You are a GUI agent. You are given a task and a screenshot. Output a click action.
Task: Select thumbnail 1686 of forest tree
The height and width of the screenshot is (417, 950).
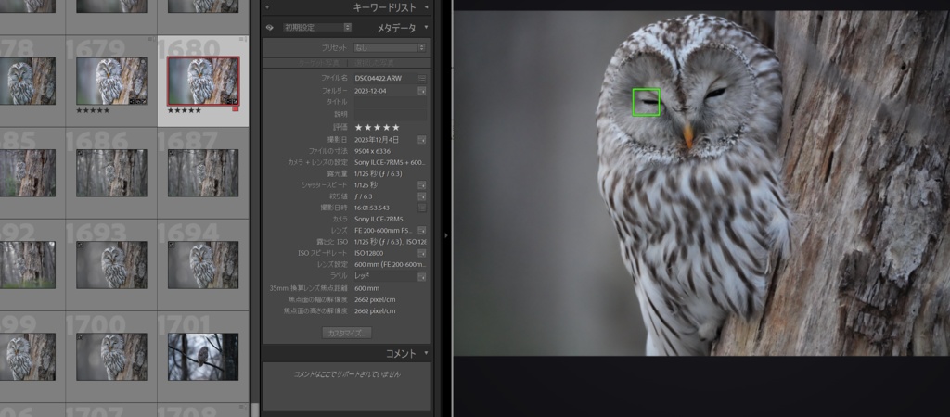click(111, 173)
